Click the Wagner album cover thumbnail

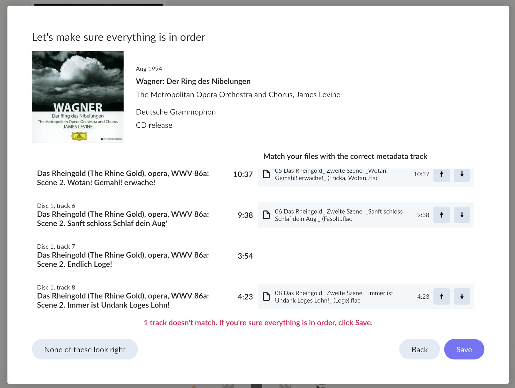pyautogui.click(x=78, y=97)
